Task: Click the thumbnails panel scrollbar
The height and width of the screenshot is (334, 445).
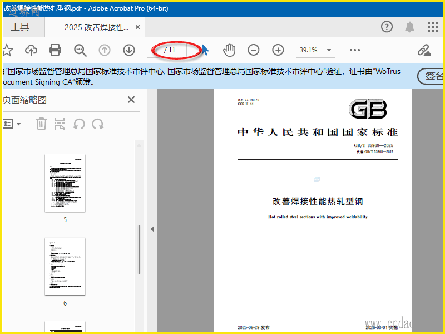Action: tap(139, 249)
